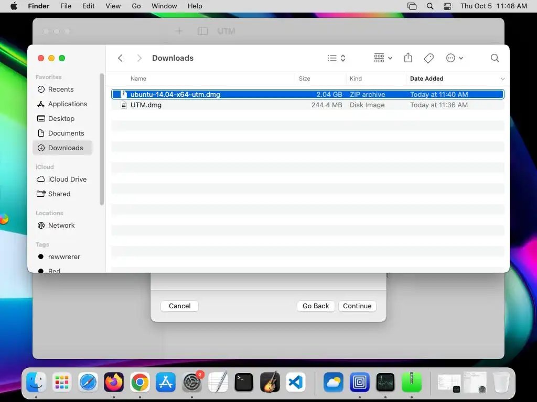537x402 pixels.
Task: Open the more actions ellipsis menu
Action: coord(454,58)
